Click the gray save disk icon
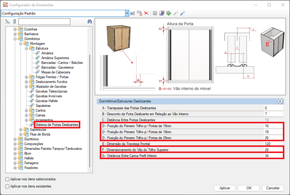The width and height of the screenshot is (290, 195). pos(155,13)
